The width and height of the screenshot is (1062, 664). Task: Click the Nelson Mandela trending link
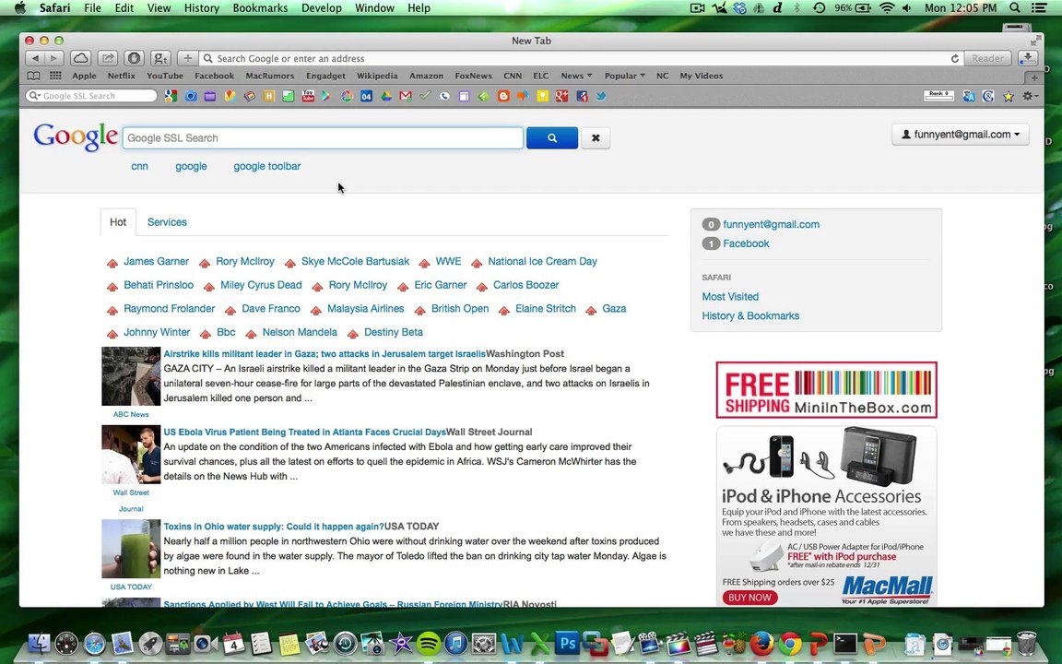click(300, 333)
